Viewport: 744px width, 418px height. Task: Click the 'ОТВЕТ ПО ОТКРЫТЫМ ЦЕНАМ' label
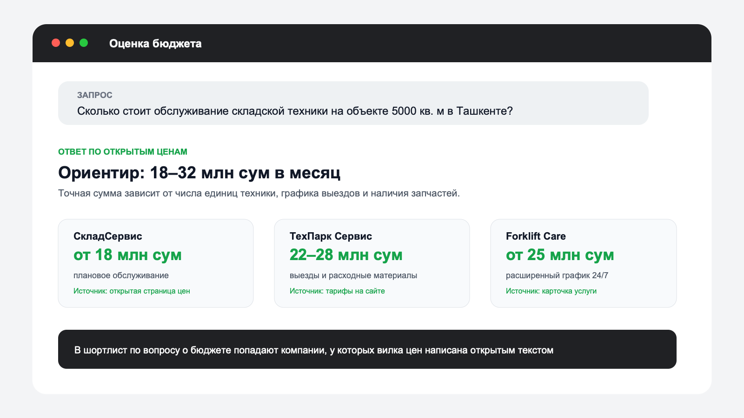coord(123,152)
